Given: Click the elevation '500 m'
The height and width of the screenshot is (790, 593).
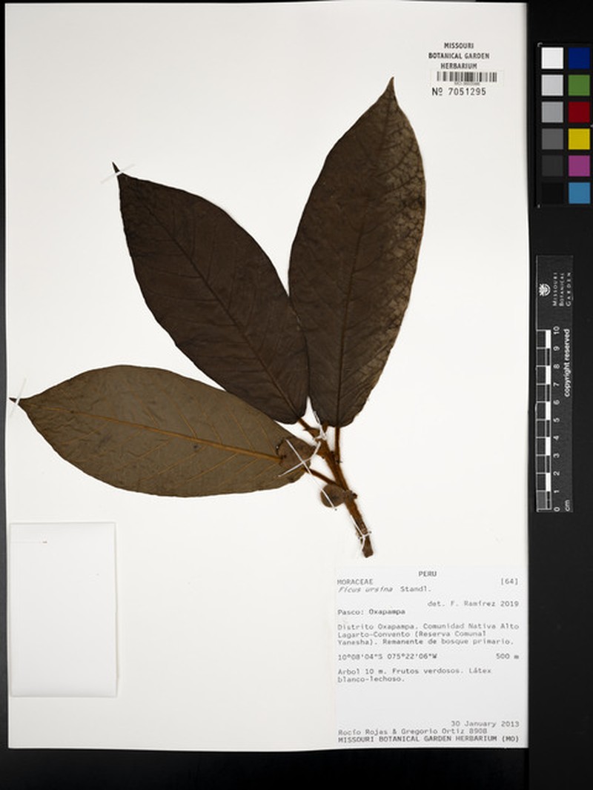Looking at the screenshot, I should coord(507,657).
